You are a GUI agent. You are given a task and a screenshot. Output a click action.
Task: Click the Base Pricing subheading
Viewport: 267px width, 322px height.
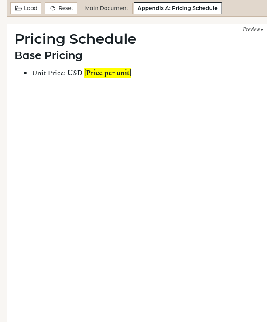point(48,55)
